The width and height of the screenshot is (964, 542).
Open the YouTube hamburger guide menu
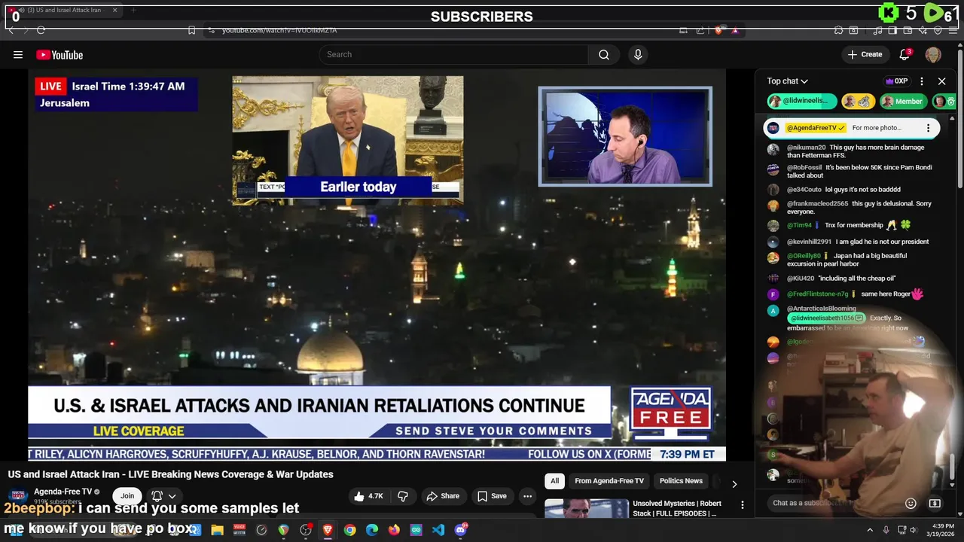[x=17, y=54]
